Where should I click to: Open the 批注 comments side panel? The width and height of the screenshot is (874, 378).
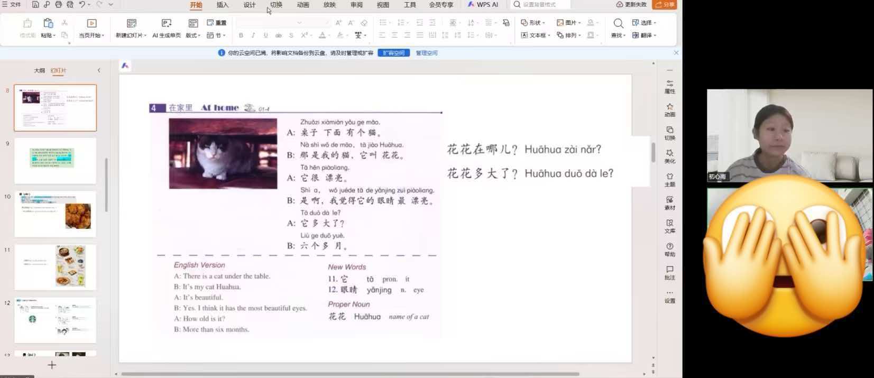point(670,273)
